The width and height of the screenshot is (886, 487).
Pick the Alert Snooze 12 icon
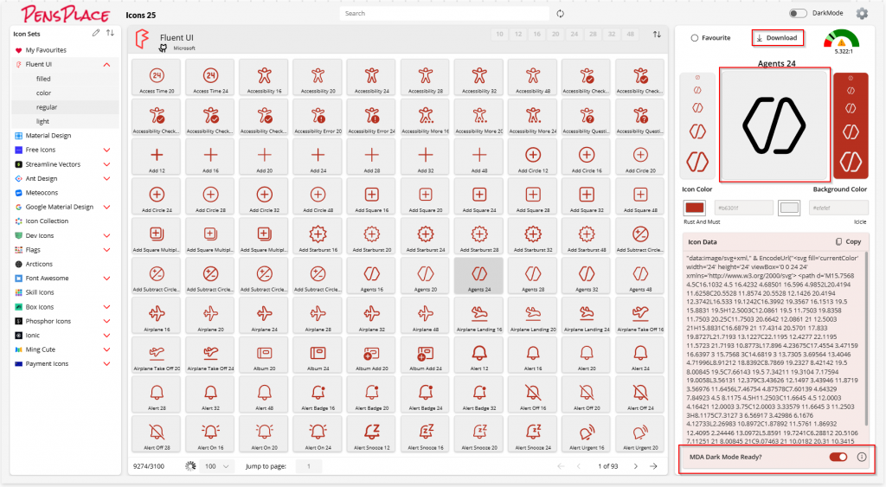click(x=371, y=434)
